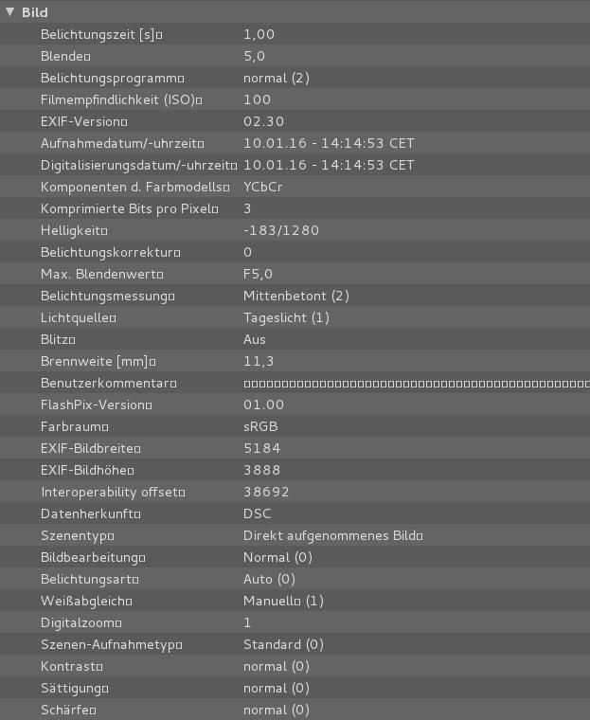Click the Blende value 5,0
The image size is (590, 720).
[x=254, y=56]
